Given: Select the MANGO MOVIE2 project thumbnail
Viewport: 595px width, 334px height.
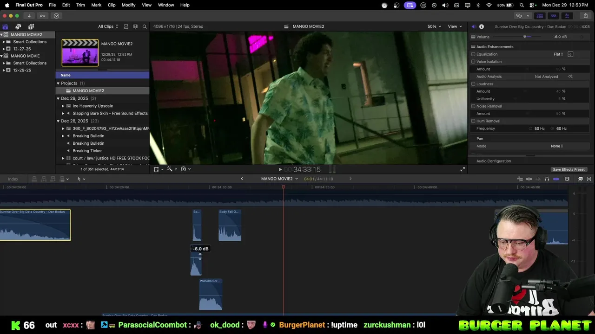Looking at the screenshot, I should coord(80,53).
